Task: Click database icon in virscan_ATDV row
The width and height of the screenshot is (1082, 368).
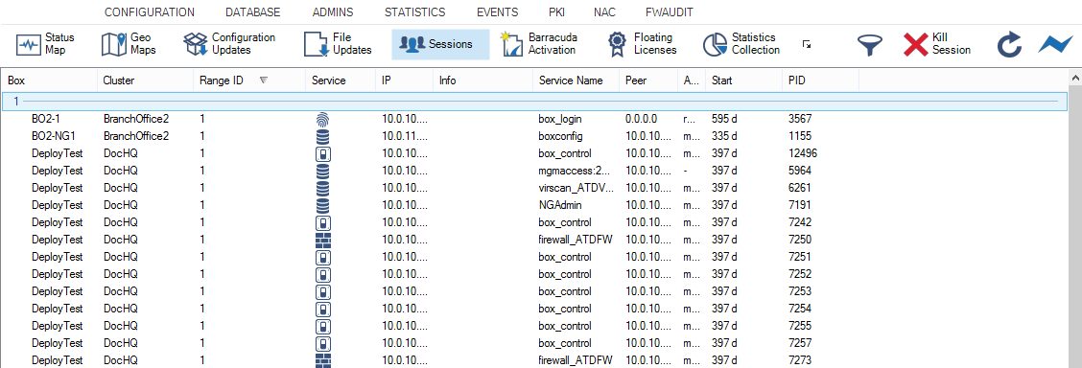Action: click(x=323, y=188)
